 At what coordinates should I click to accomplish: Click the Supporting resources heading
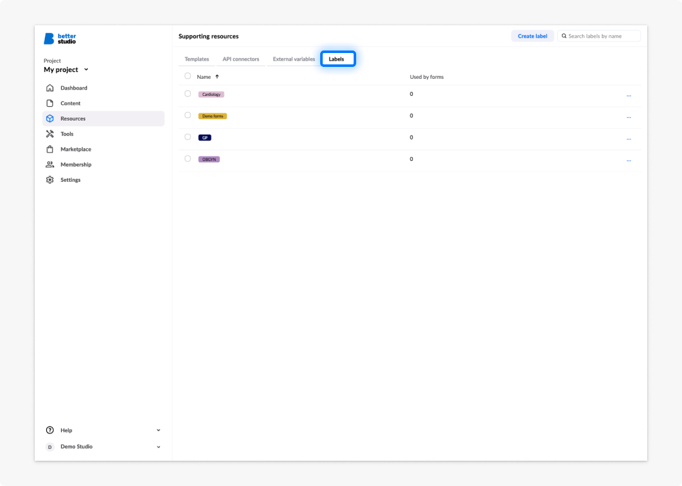(208, 36)
